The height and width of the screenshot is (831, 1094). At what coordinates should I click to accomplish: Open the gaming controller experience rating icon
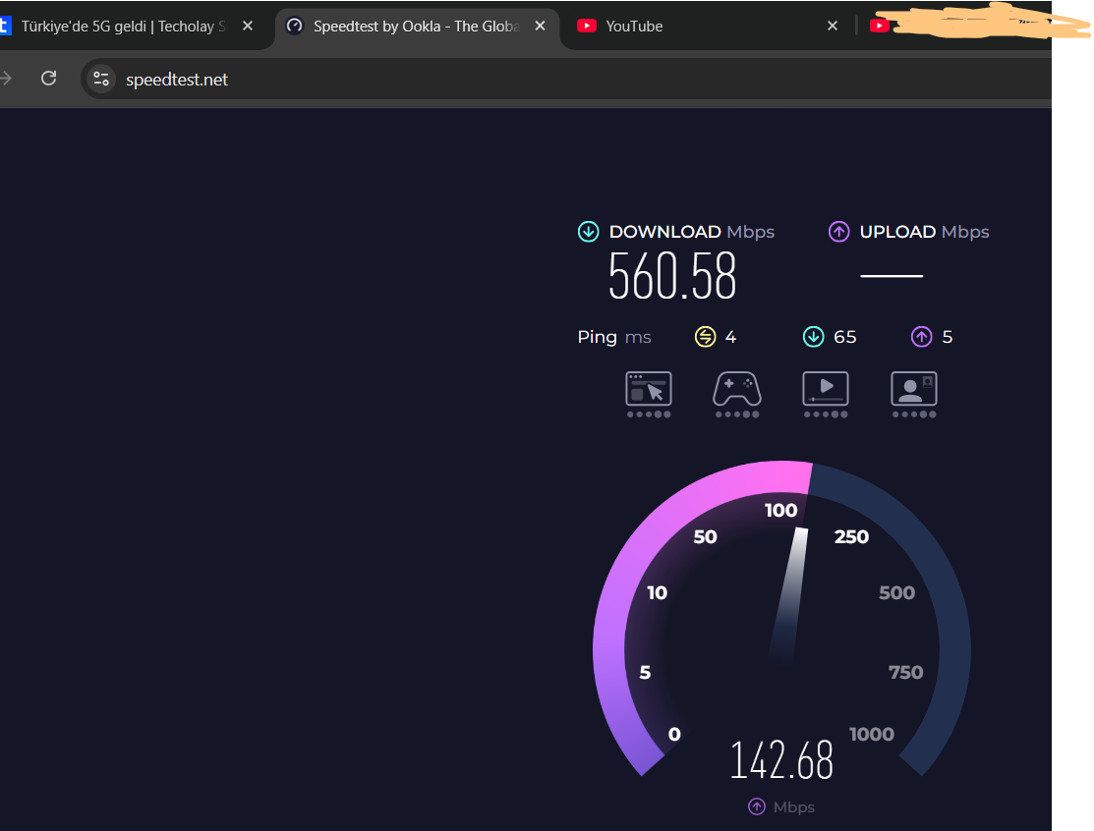click(x=737, y=395)
